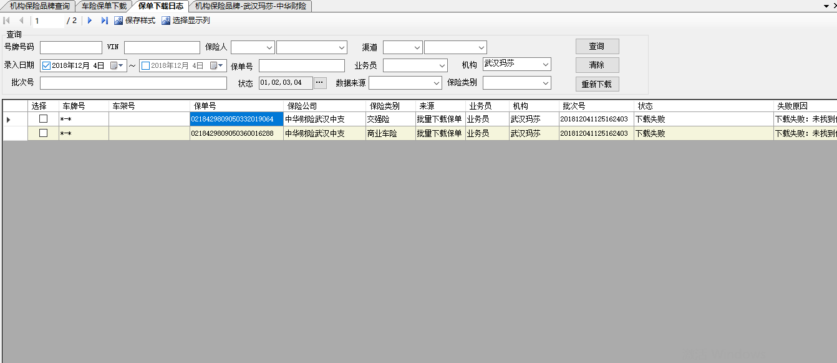Click batch number cell in the 商业车险 row
Viewport: 837px width, 363px height.
tap(596, 133)
